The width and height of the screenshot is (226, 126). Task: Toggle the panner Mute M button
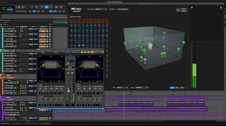click(72, 73)
